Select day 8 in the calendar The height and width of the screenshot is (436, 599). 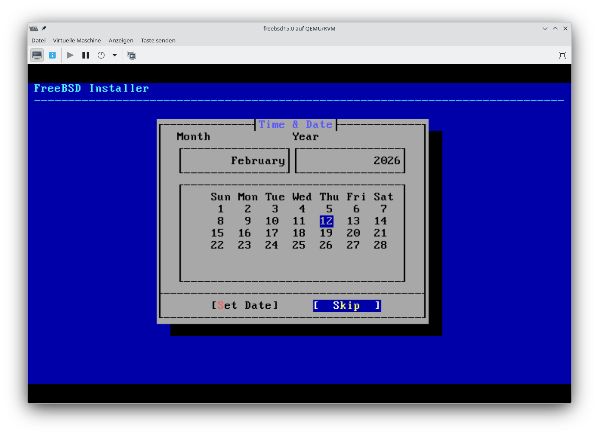pos(220,221)
